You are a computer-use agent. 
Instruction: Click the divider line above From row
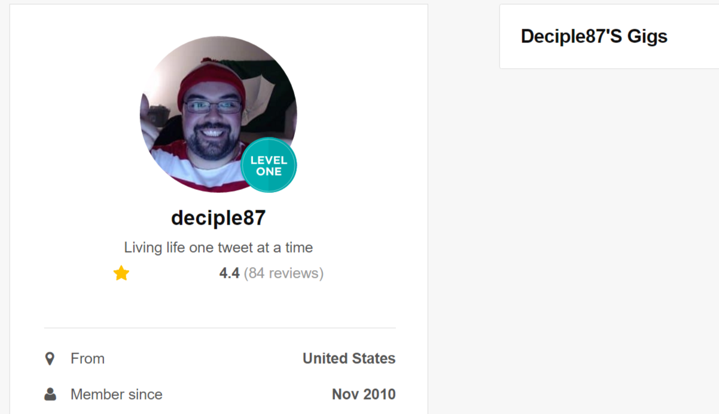220,328
